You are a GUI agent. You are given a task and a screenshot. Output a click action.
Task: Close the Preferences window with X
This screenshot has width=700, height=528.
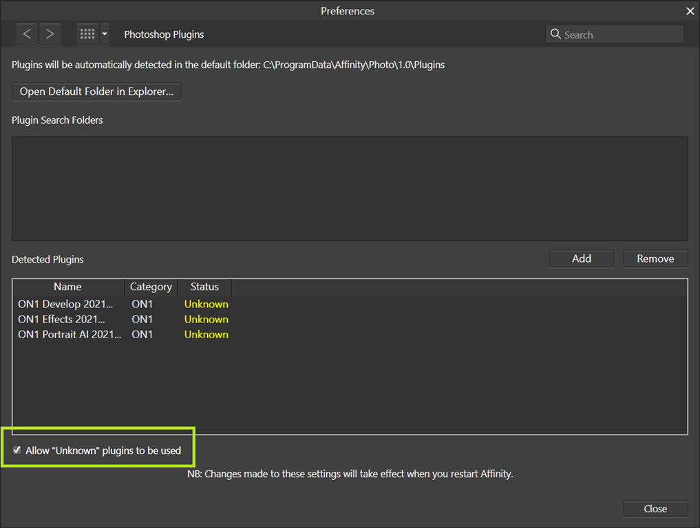690,11
